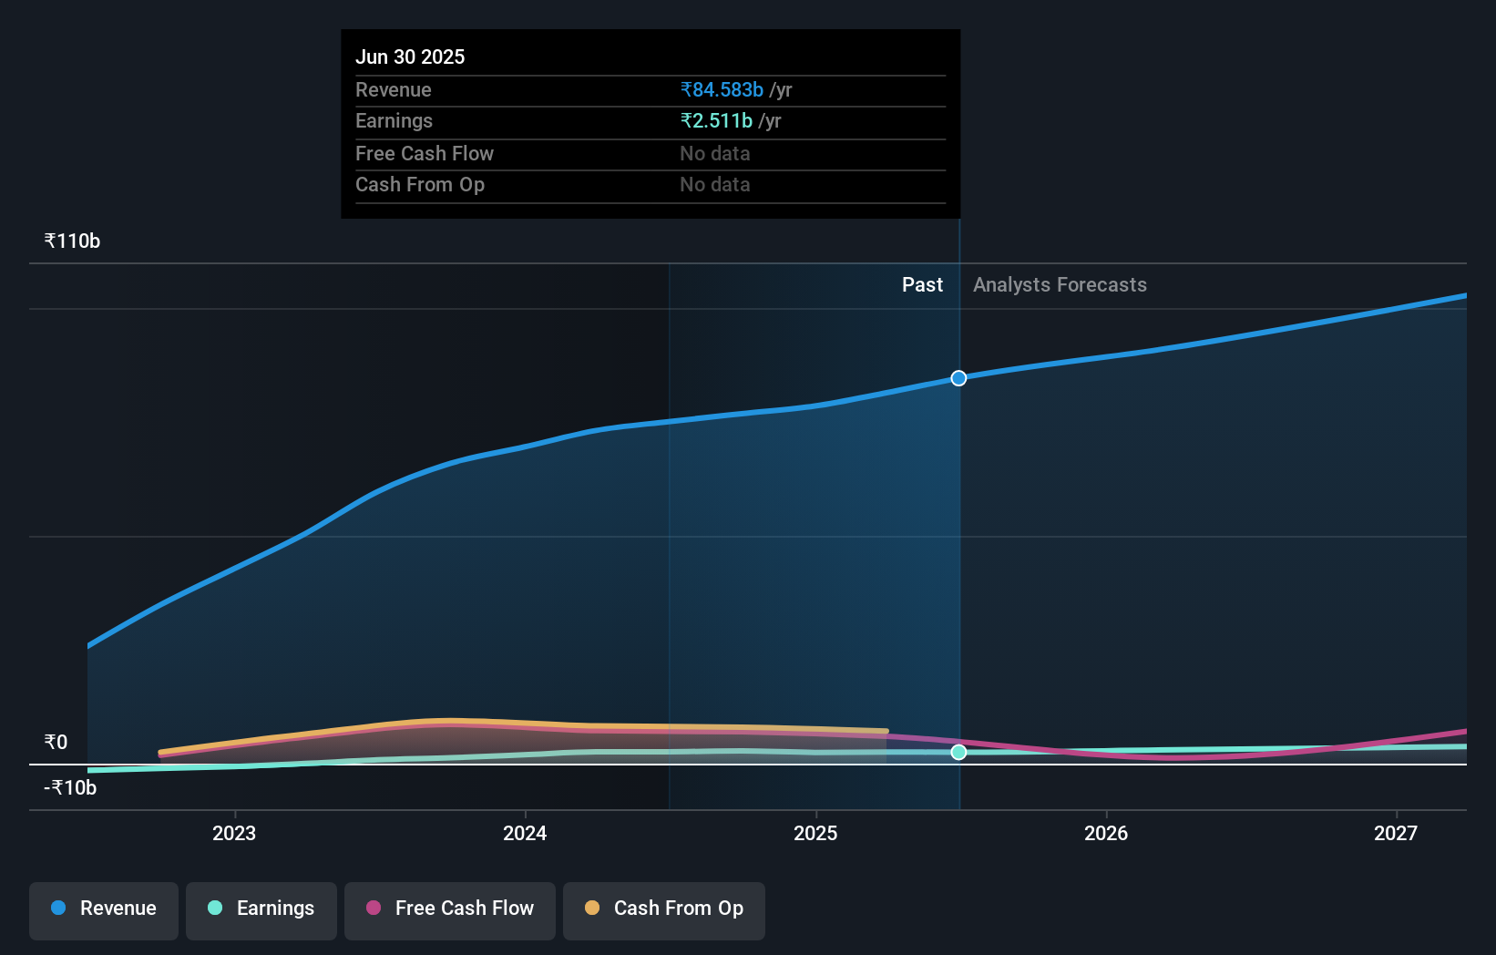Click the pink Free Cash Flow dot icon

point(374,909)
